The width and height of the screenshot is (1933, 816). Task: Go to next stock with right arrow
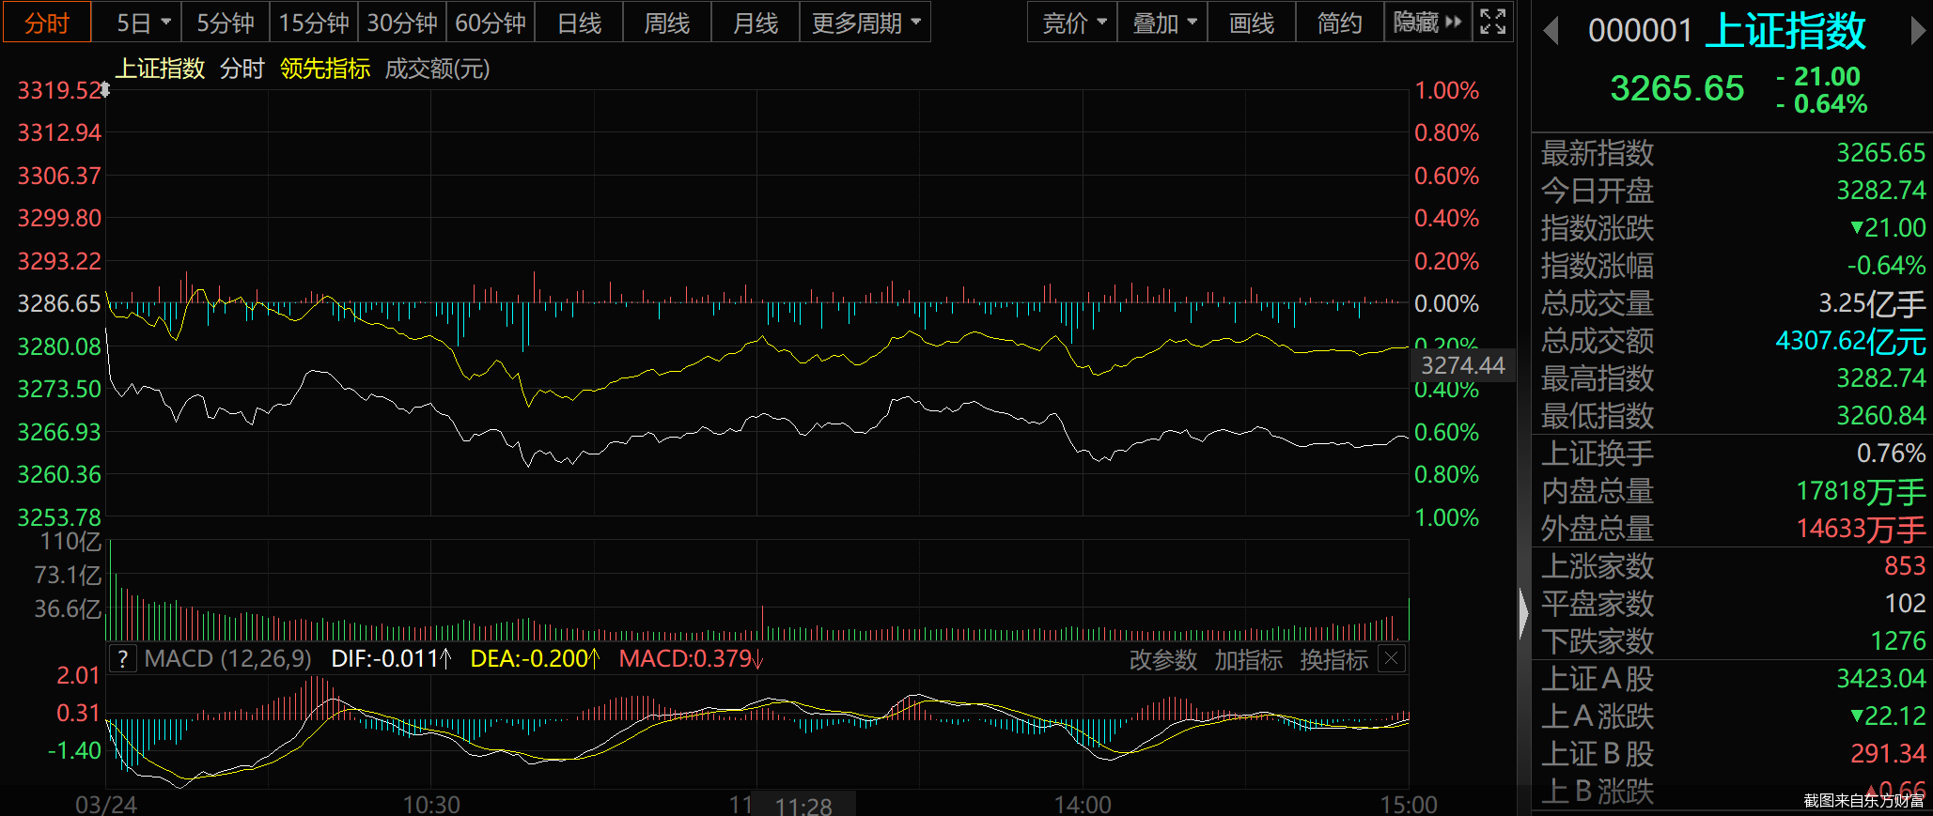coord(1917,31)
